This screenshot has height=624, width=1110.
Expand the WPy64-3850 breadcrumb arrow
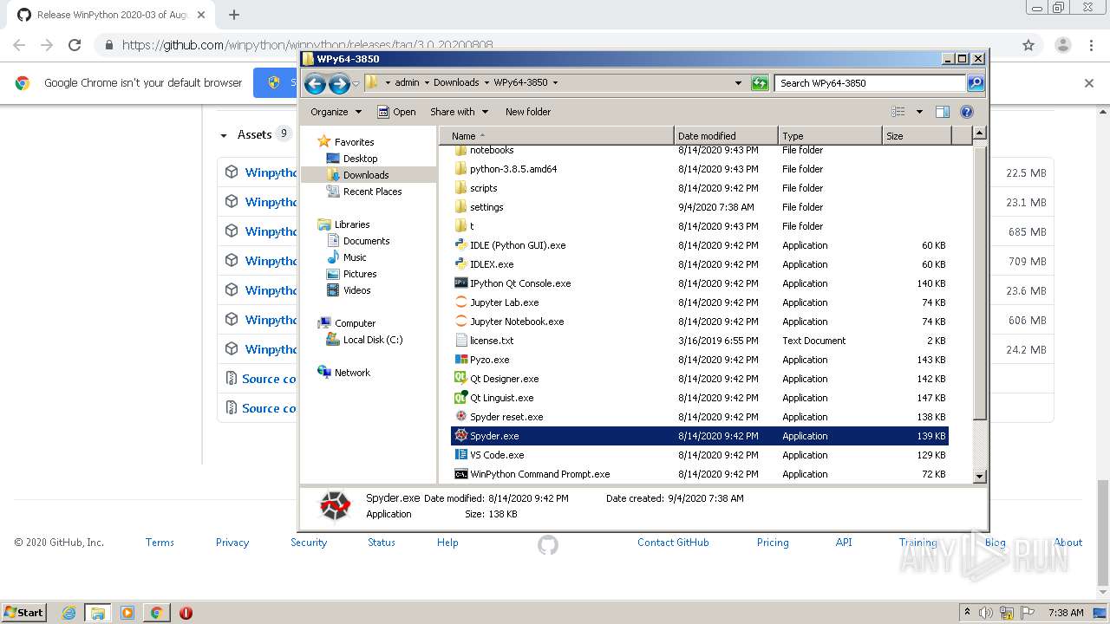tap(555, 83)
